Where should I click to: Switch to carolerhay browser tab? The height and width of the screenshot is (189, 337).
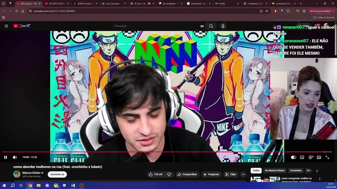(x=283, y=4)
